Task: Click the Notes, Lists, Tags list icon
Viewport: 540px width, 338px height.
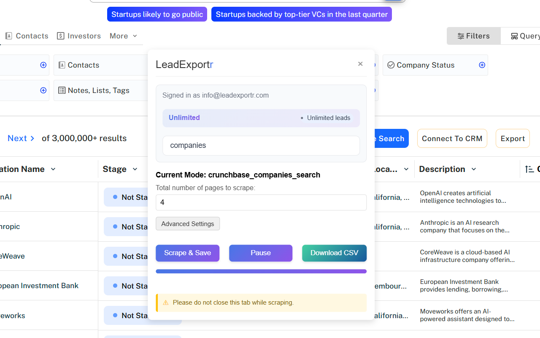Action: point(62,90)
